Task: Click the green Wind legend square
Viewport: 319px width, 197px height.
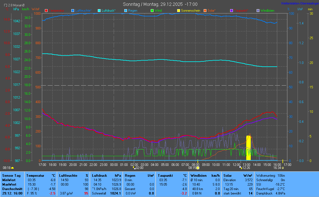Action: (152, 11)
